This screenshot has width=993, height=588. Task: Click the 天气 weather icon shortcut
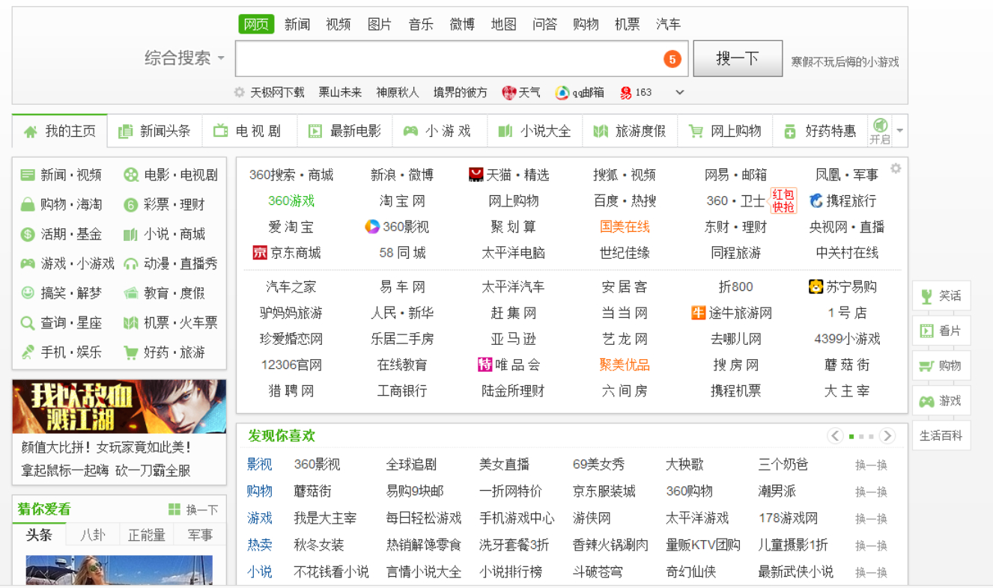[509, 92]
